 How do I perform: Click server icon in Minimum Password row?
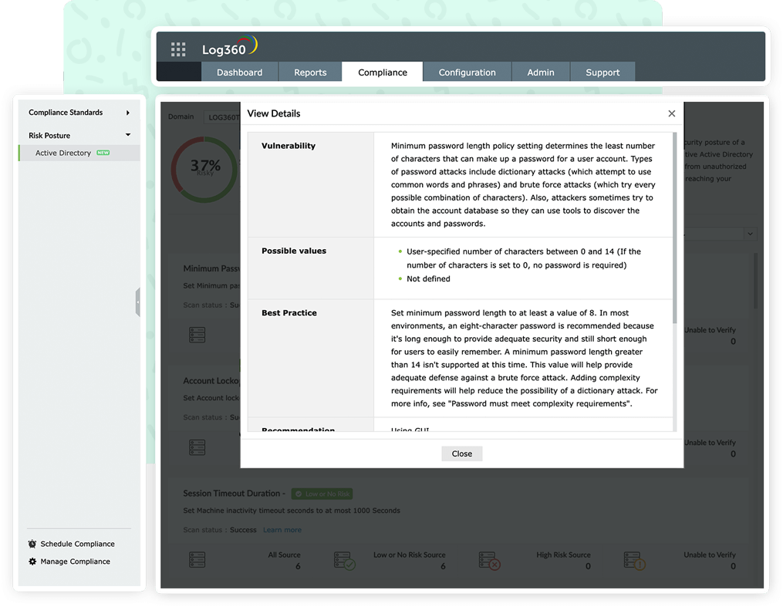pyautogui.click(x=197, y=335)
